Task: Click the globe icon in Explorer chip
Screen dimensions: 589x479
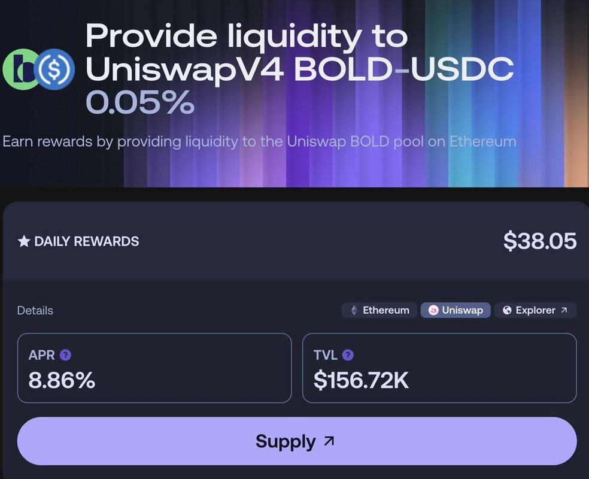Action: [x=507, y=310]
